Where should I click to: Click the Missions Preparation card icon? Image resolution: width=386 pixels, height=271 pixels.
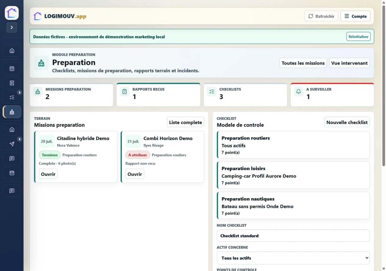(38, 91)
